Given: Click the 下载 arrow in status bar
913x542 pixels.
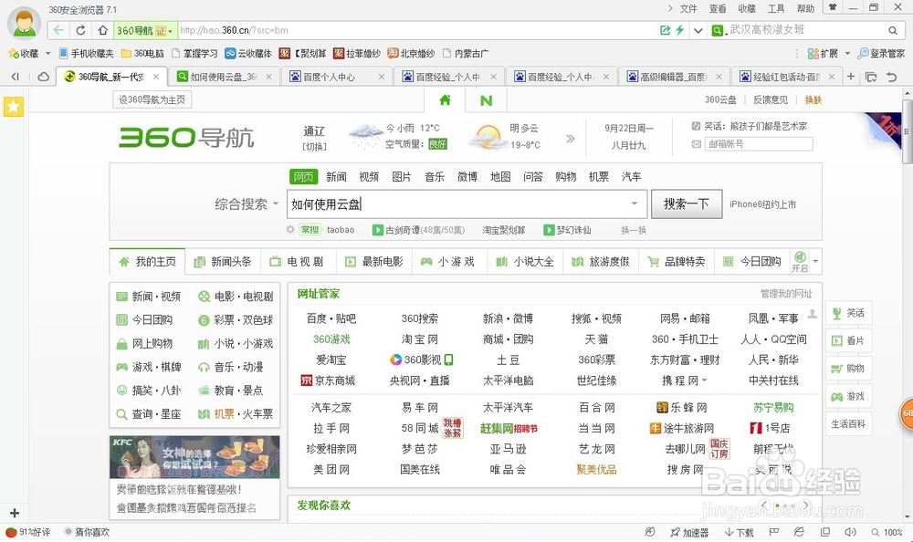Looking at the screenshot, I should (x=739, y=532).
